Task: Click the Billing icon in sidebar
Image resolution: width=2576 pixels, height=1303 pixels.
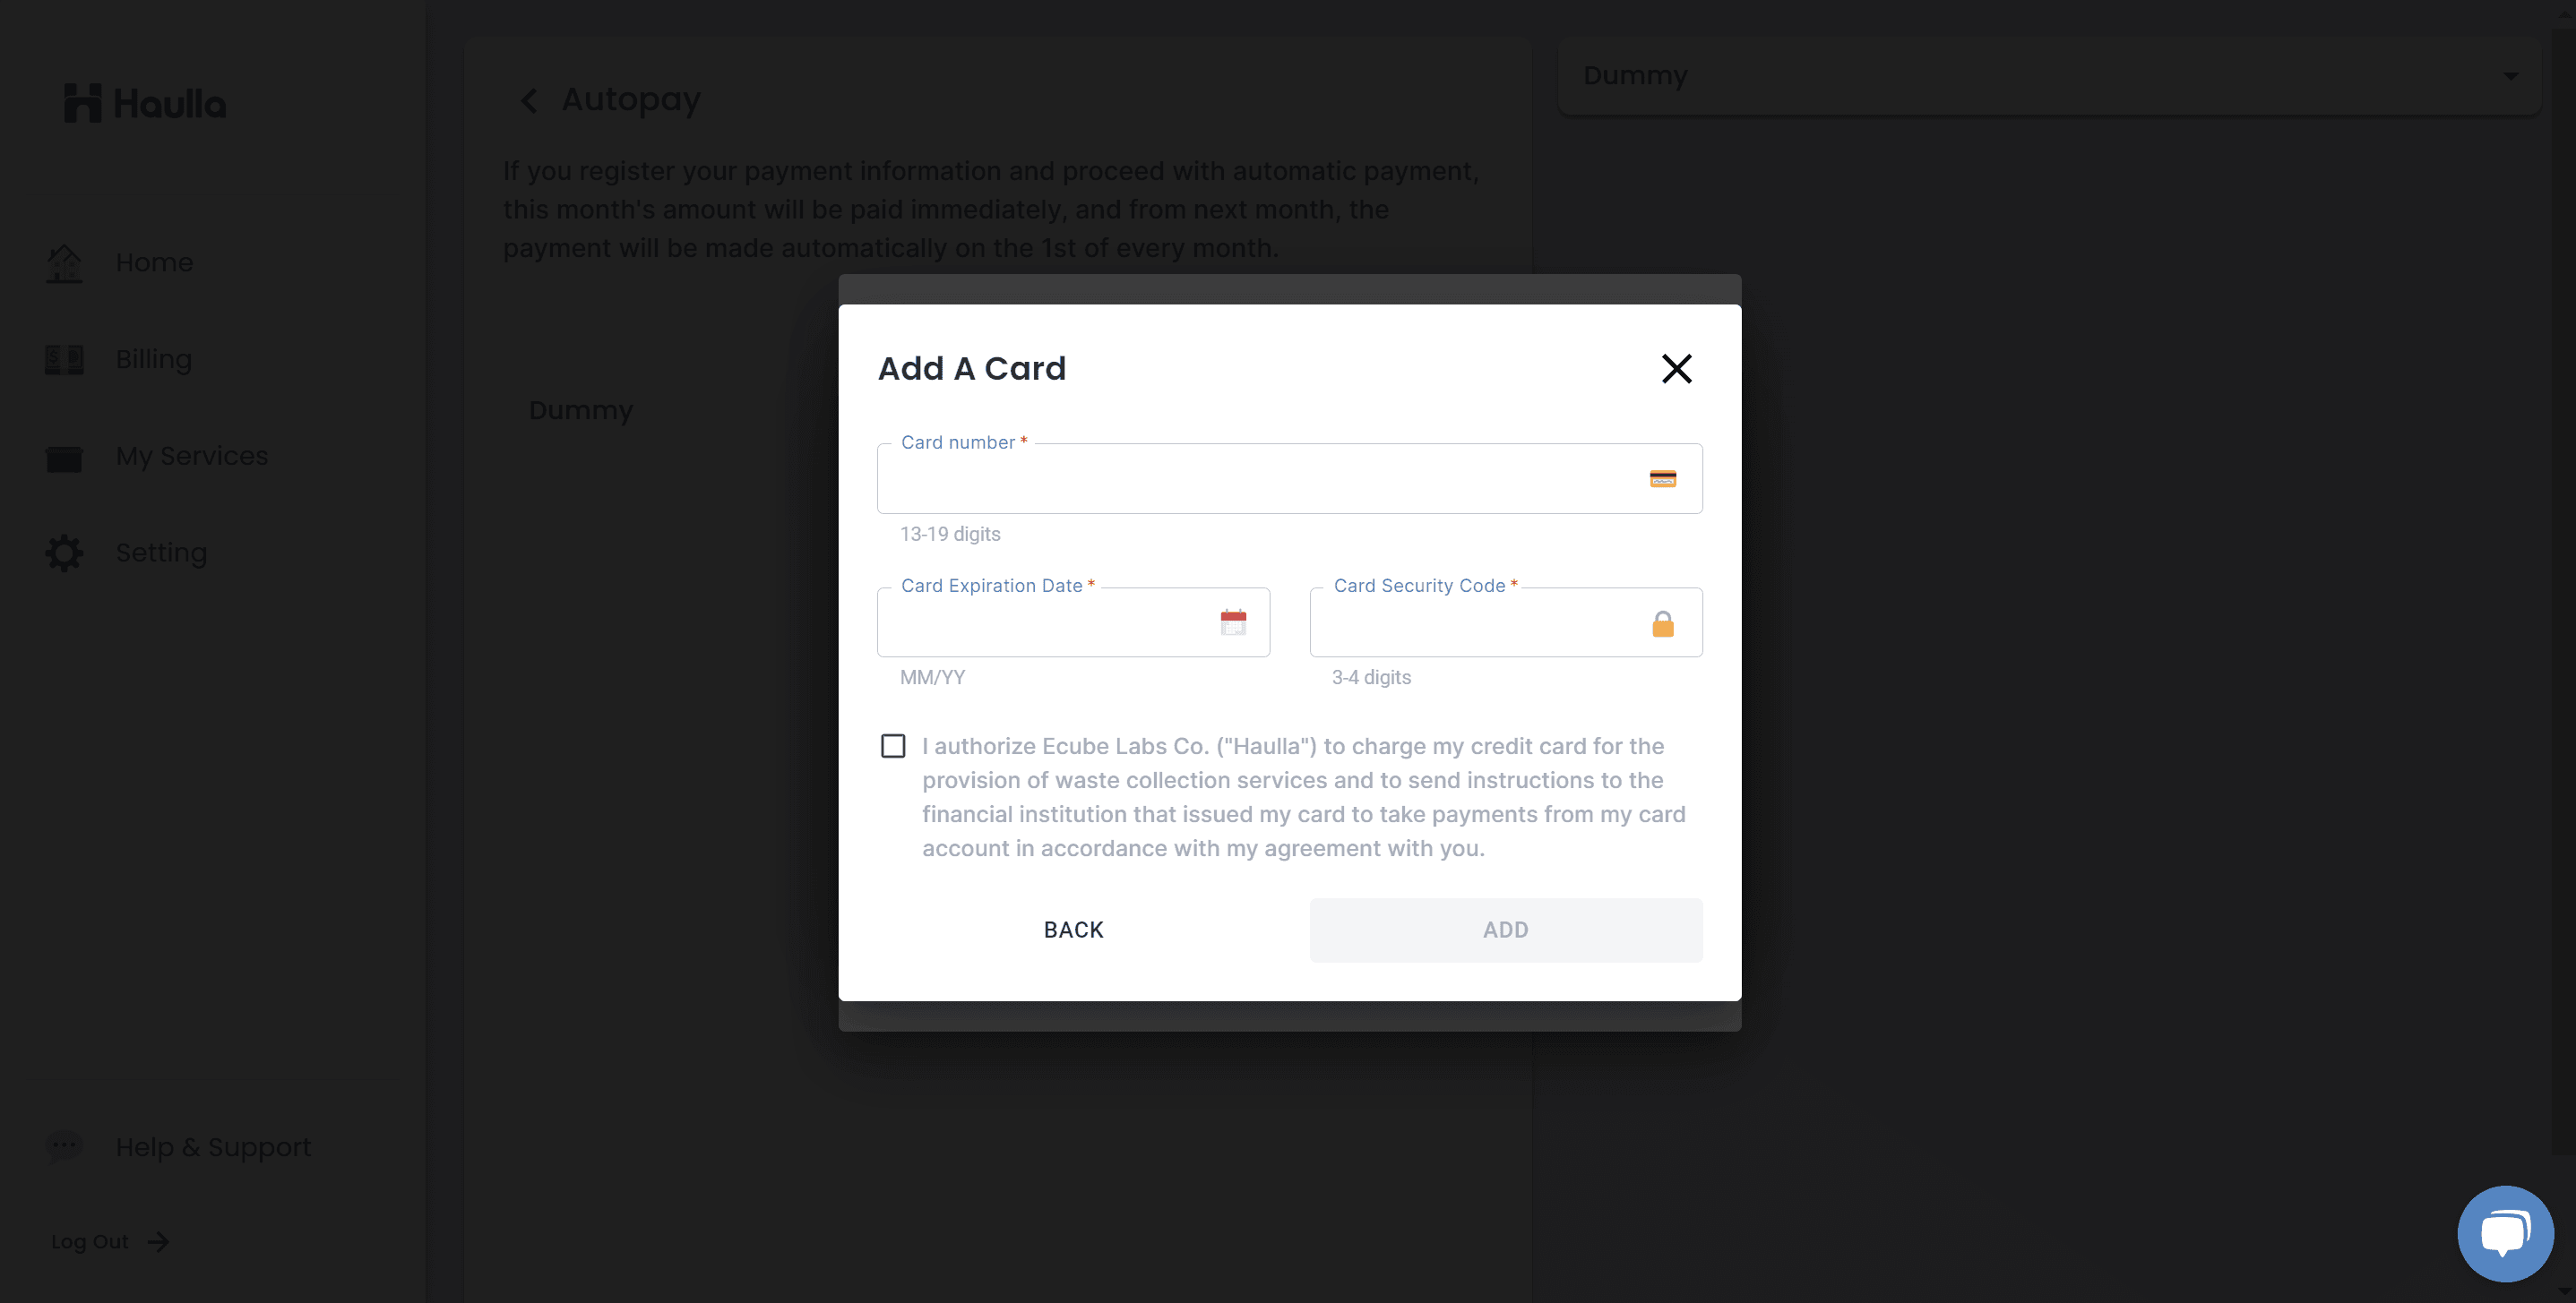Action: pyautogui.click(x=65, y=360)
